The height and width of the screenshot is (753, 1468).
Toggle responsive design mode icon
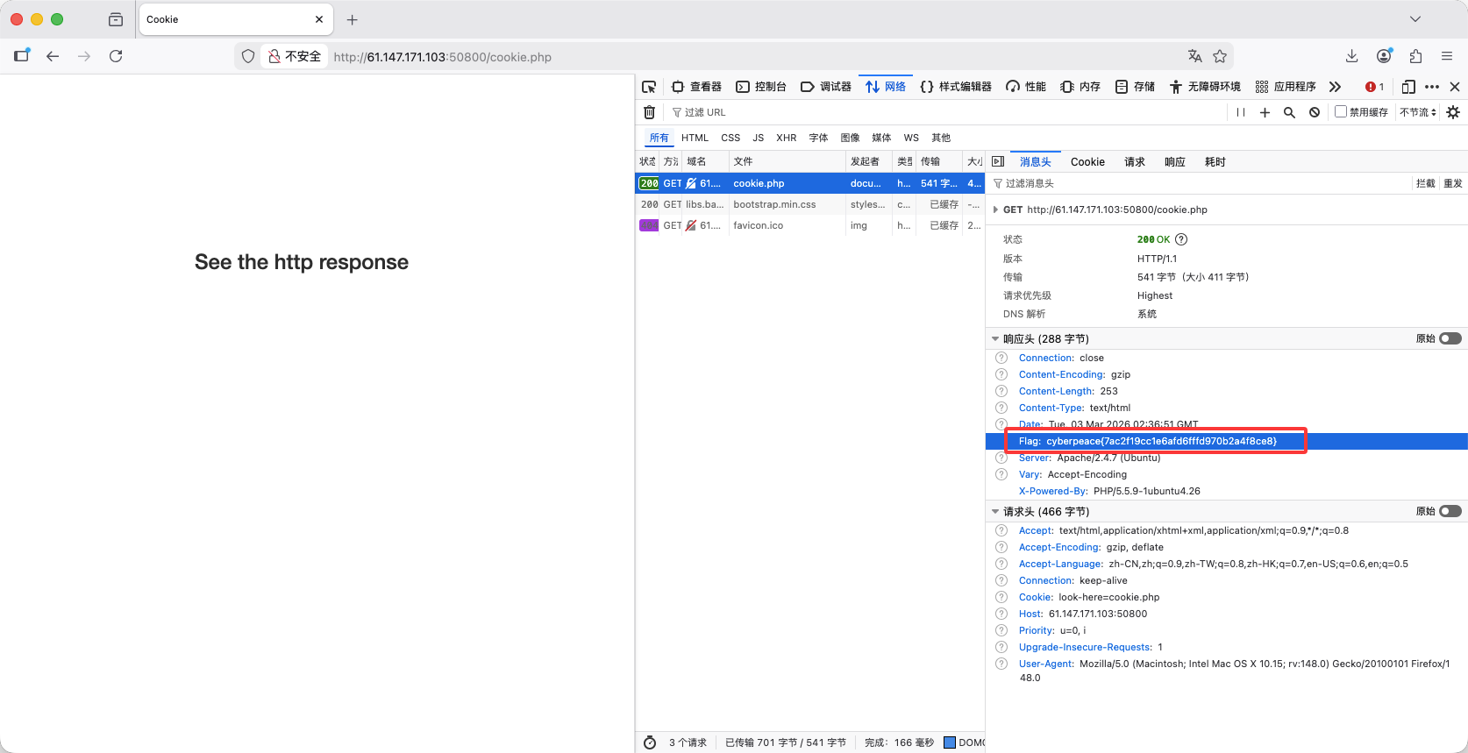point(1408,87)
